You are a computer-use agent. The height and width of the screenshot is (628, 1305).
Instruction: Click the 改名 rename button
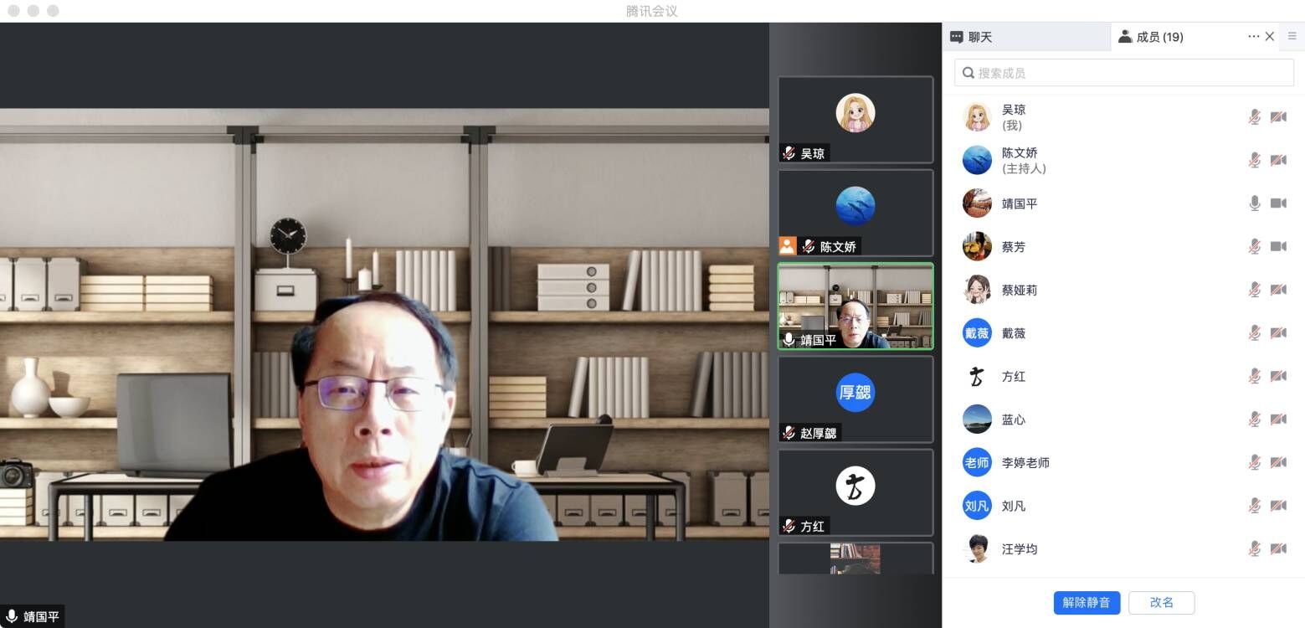pos(1161,603)
